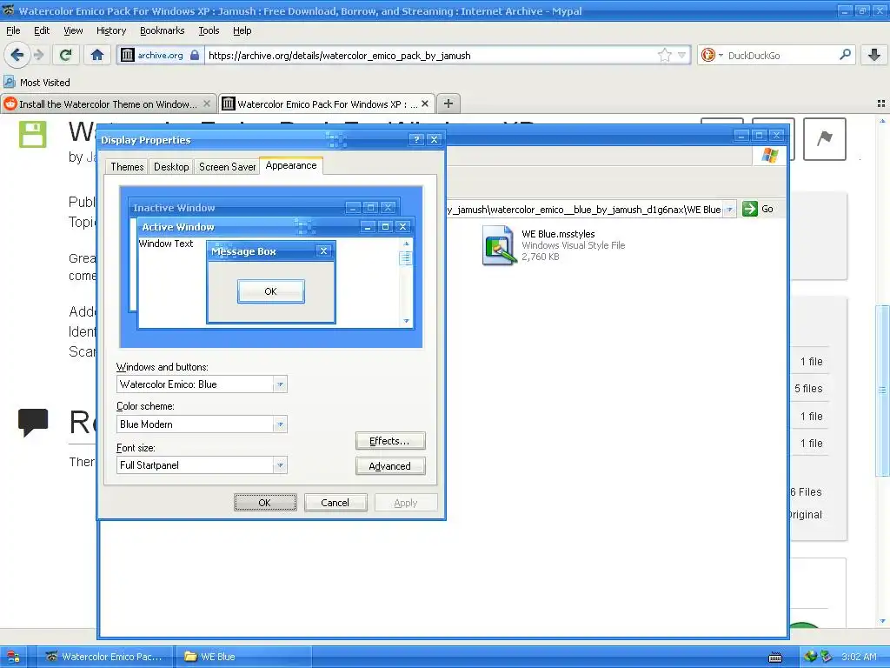This screenshot has height=668, width=890.
Task: Click the padlock security icon in address bar
Action: 195,55
